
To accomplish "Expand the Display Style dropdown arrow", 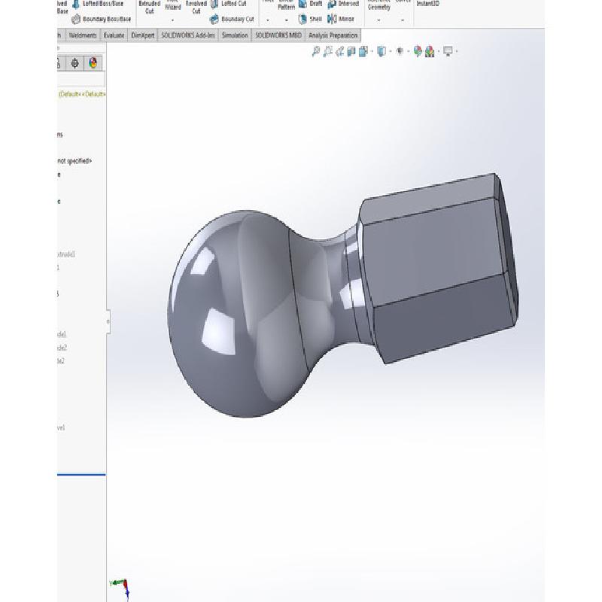I will click(x=388, y=51).
